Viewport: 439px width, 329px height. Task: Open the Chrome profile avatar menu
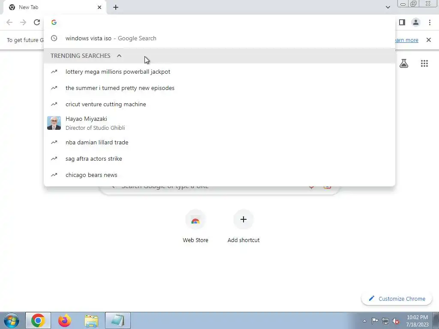tap(416, 22)
